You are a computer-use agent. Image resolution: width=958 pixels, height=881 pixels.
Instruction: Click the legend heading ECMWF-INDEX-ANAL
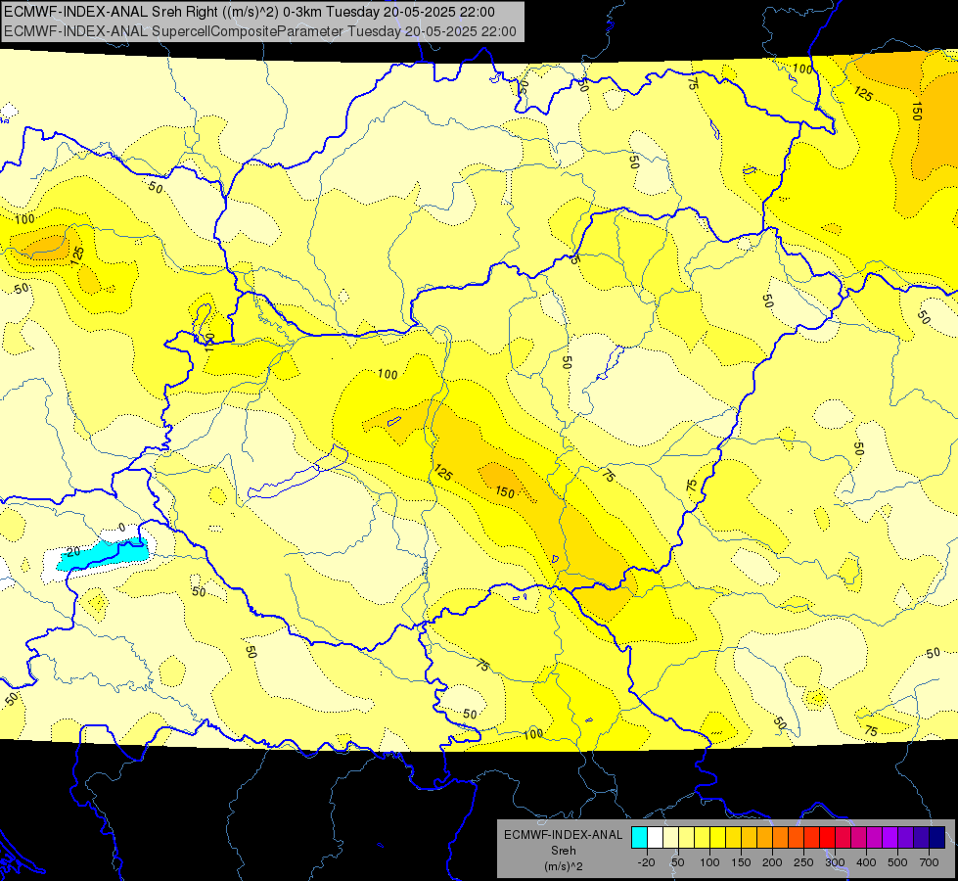click(563, 835)
